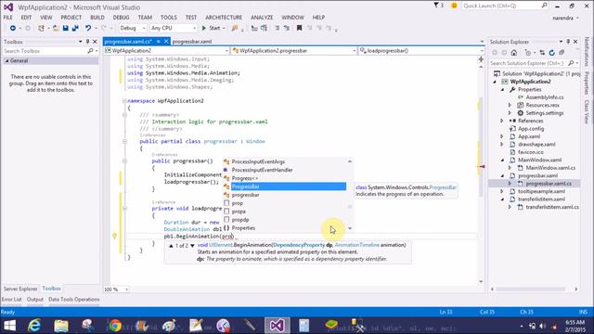Expand the References node
594x334 pixels.
click(x=502, y=121)
